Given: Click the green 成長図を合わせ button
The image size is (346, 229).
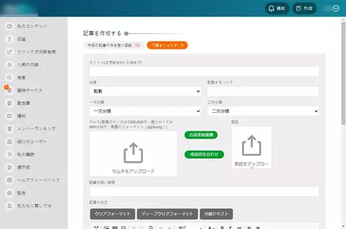Looking at the screenshot, I should coord(204,154).
